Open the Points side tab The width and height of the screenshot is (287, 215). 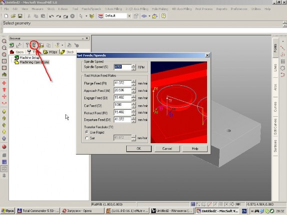click(x=276, y=48)
